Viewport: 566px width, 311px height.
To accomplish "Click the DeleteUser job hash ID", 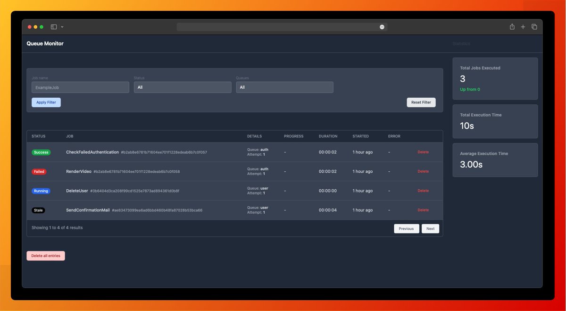I will click(135, 191).
